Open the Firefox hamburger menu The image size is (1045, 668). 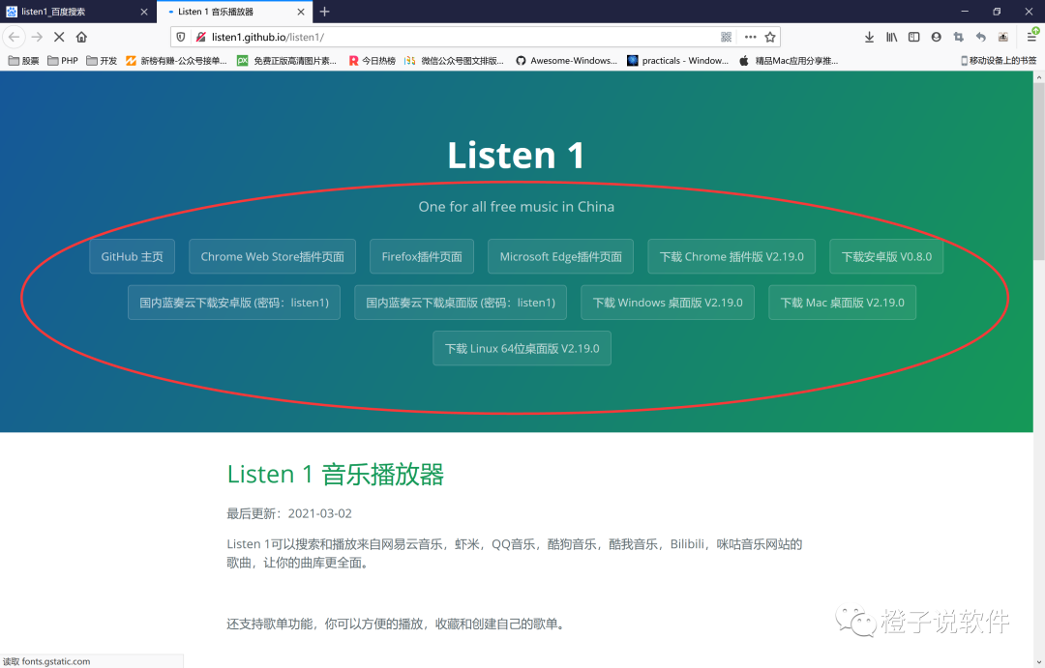pos(1031,38)
